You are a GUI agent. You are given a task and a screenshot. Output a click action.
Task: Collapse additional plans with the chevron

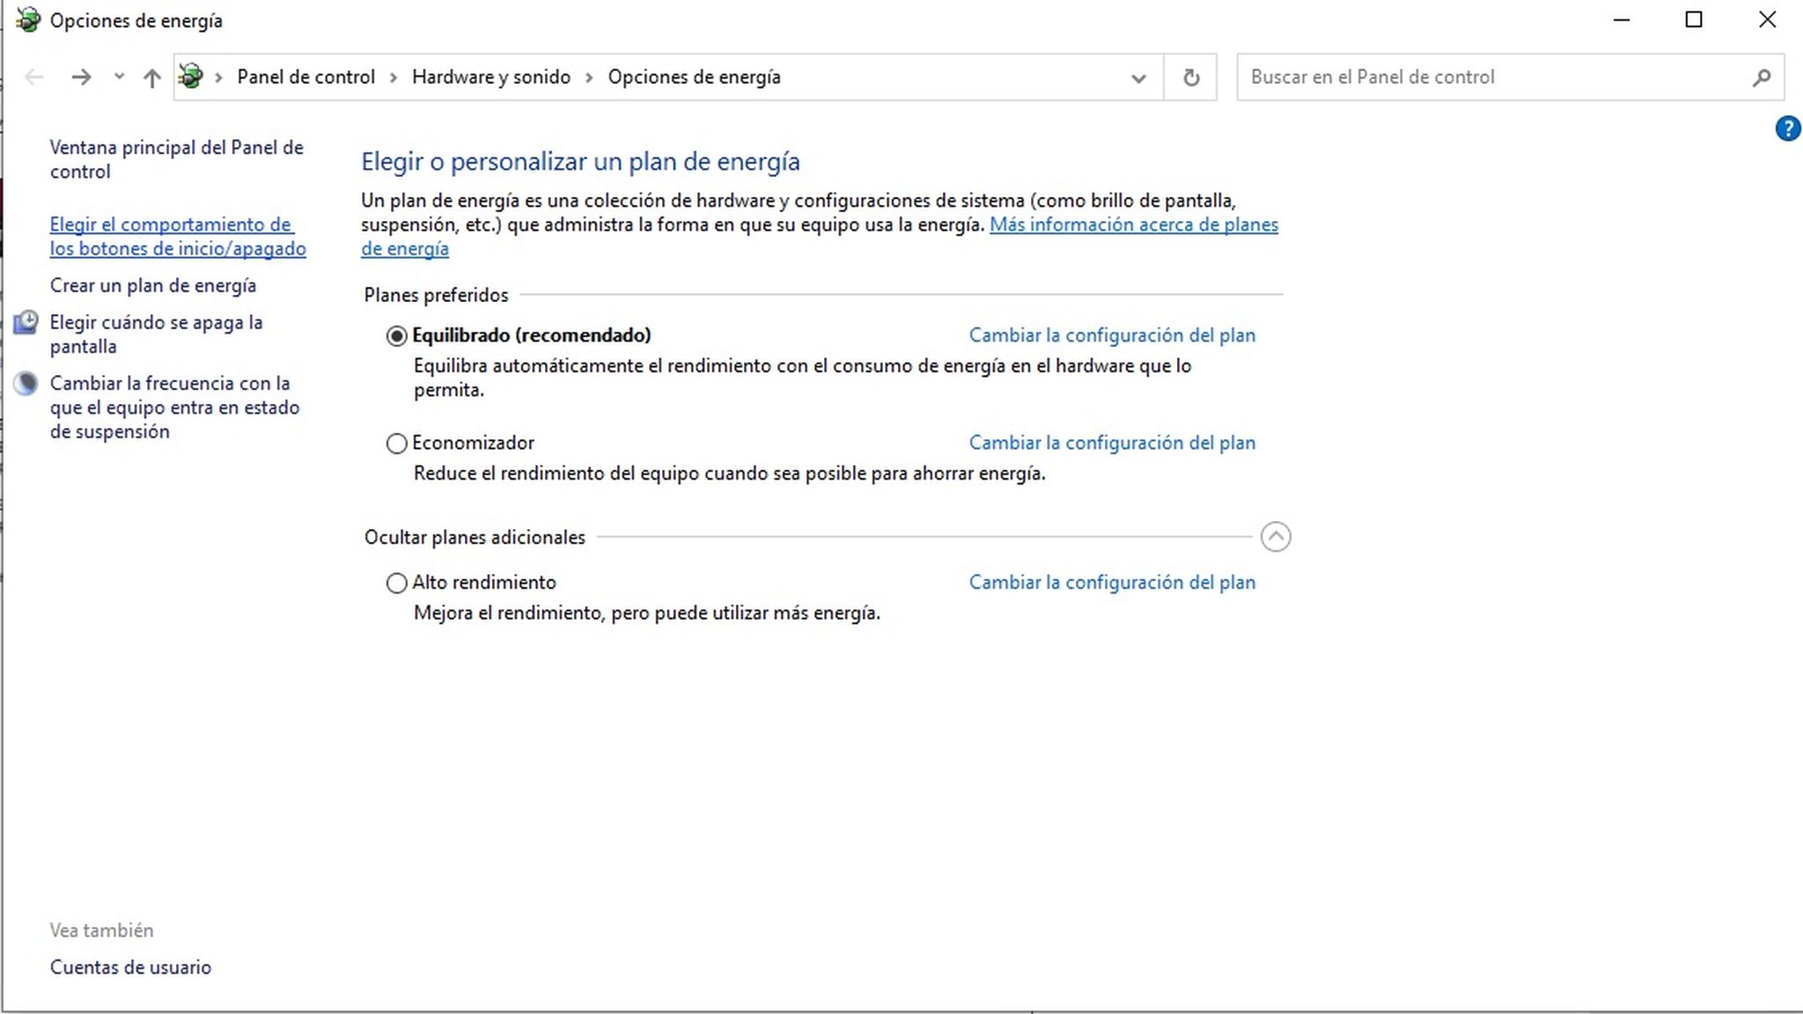click(x=1277, y=537)
